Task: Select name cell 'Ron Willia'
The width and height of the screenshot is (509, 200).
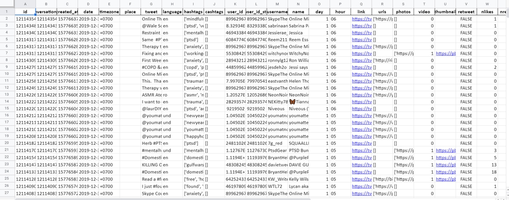Action: tap(299, 60)
